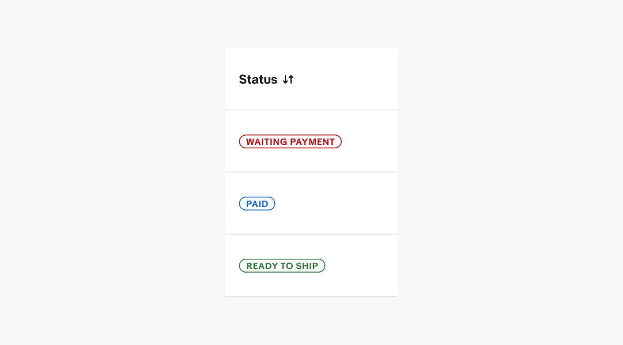Toggle ascending order on the Status column
Viewport: 623px width, 345px height.
point(291,79)
